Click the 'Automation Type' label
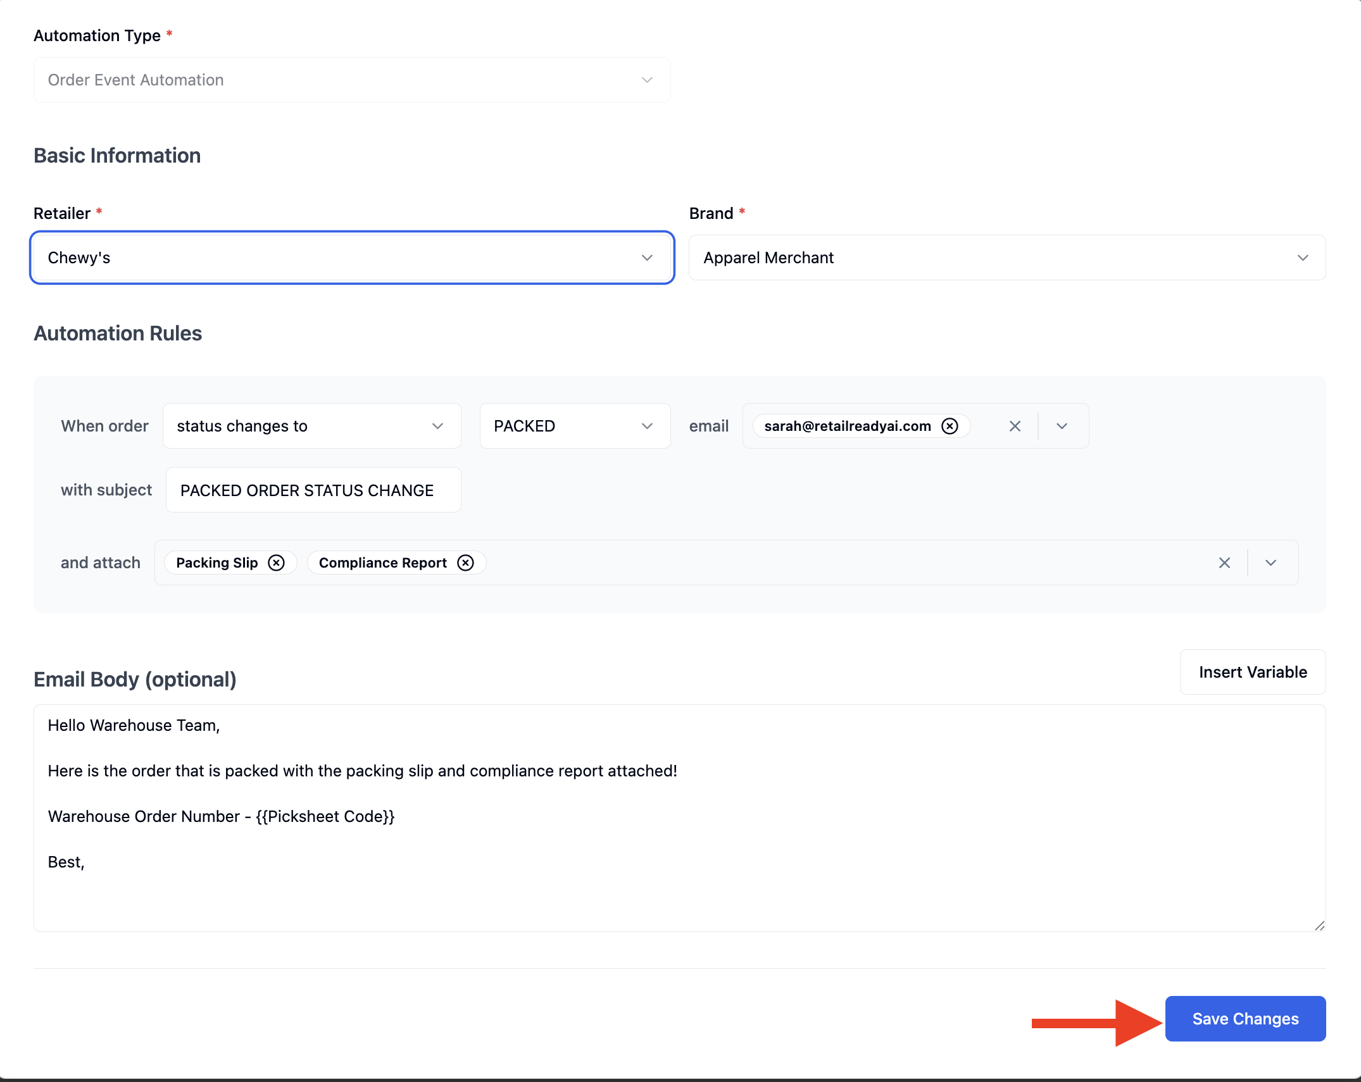Viewport: 1361px width, 1082px height. (x=97, y=35)
